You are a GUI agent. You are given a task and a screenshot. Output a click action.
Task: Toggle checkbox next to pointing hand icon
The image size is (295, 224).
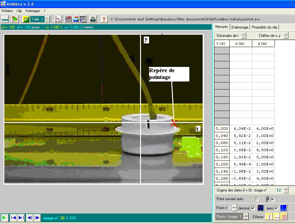[272, 199]
